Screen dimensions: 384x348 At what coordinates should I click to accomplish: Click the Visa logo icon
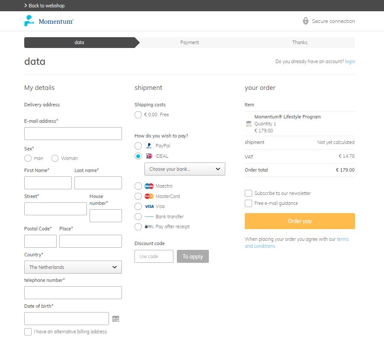pos(149,207)
